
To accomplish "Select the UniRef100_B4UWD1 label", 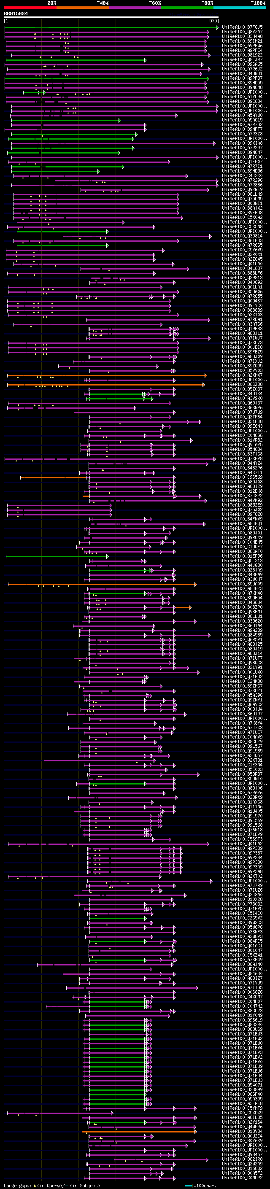I will [x=242, y=74].
